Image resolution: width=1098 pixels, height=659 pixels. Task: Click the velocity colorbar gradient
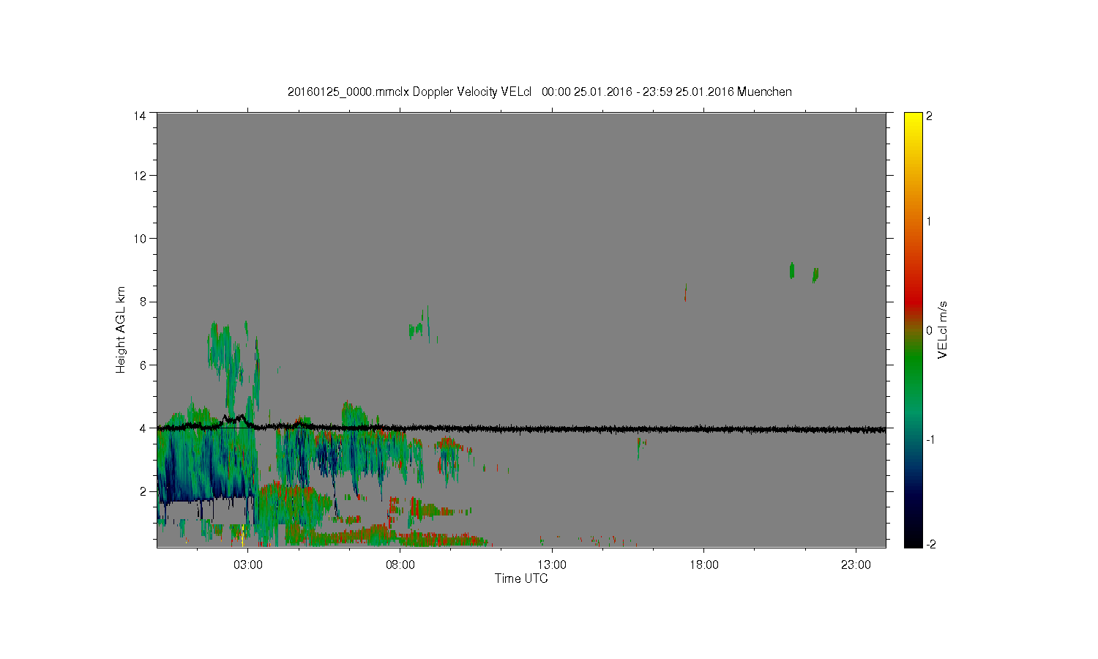click(x=913, y=329)
